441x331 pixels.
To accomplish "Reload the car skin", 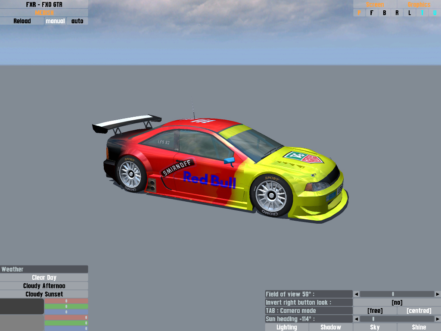I will coord(22,21).
